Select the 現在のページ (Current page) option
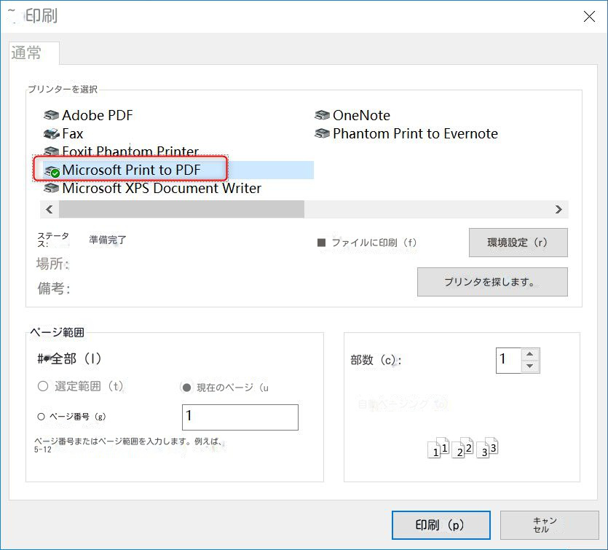The width and height of the screenshot is (608, 550). (x=187, y=387)
